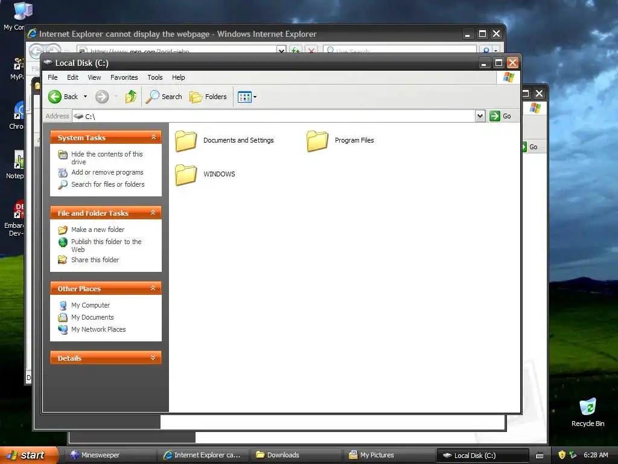Click the C:\ address field
Viewport: 618px width, 464px height.
click(x=274, y=116)
